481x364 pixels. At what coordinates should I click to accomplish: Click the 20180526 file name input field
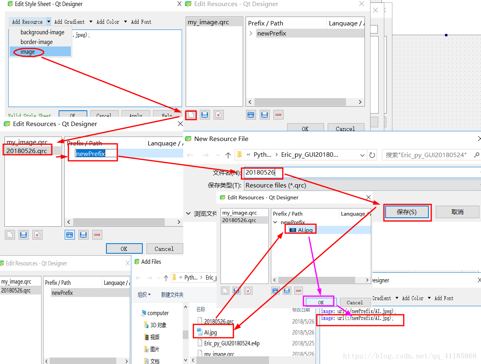(x=262, y=173)
